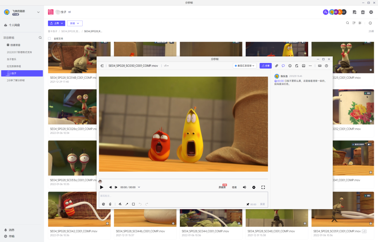This screenshot has height=242, width=378.
Task: Click the 填写批注 comment input field
Action: pos(183,196)
